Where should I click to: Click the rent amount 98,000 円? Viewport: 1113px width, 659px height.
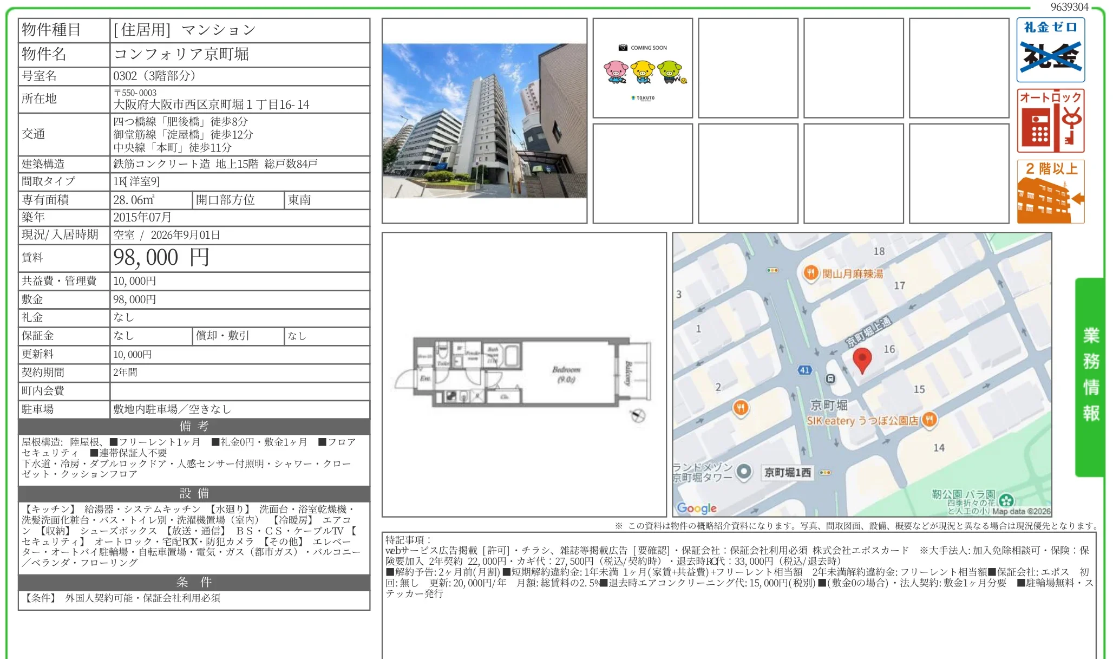[161, 258]
